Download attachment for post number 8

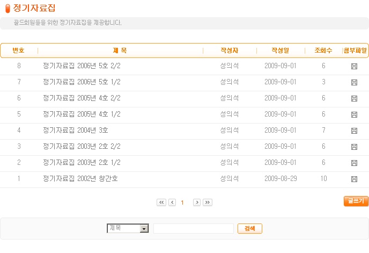click(x=354, y=66)
